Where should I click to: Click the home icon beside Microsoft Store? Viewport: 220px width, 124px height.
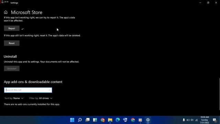pos(6,12)
